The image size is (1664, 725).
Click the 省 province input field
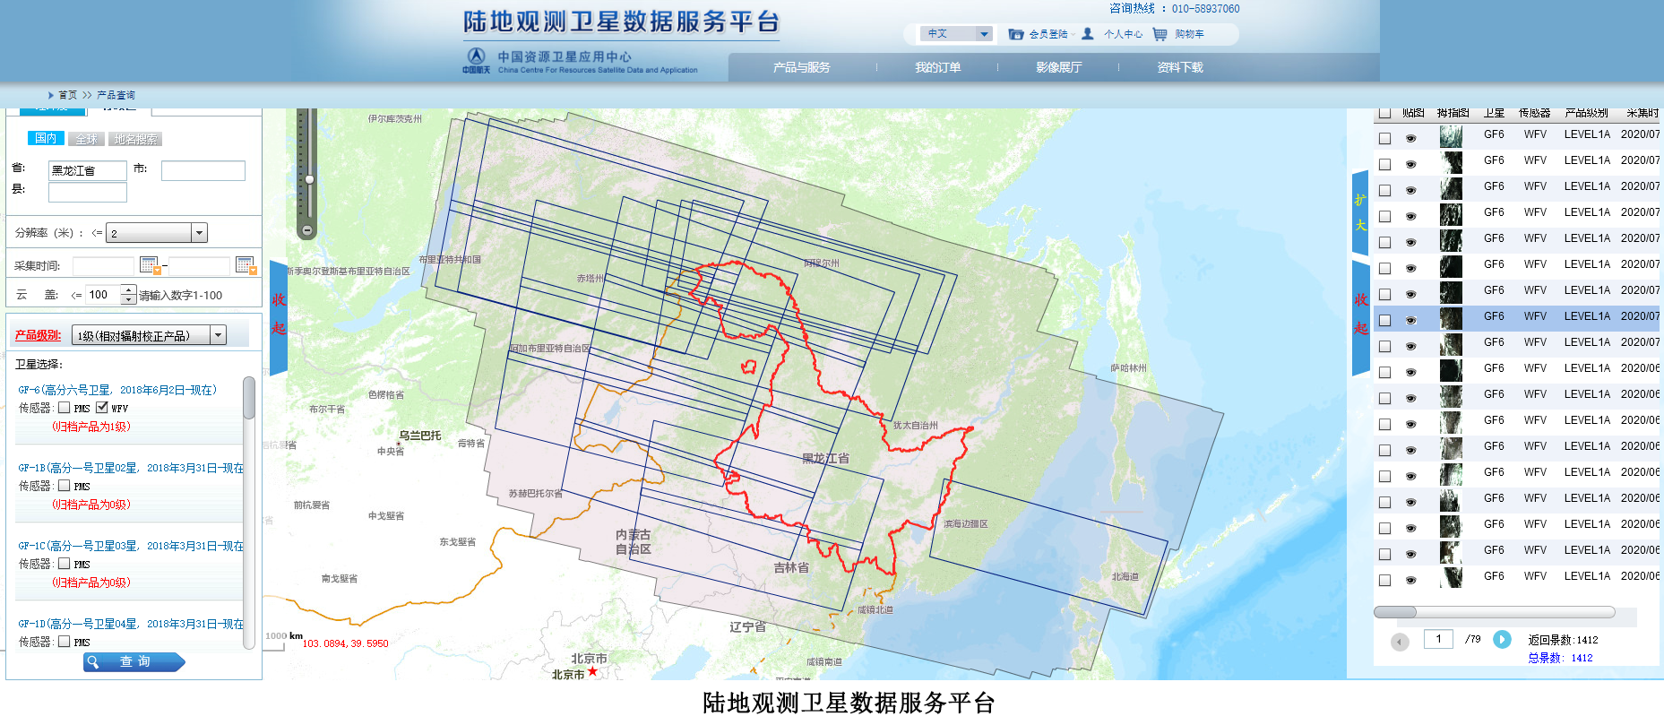(x=87, y=170)
